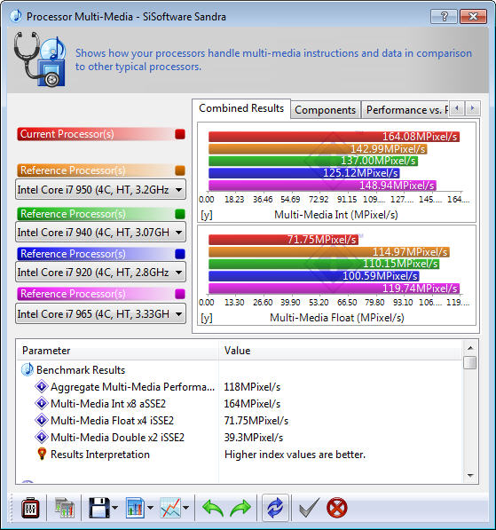This screenshot has width=496, height=530.
Task: Click the [y] axis toggle under Float chart
Action: (207, 318)
